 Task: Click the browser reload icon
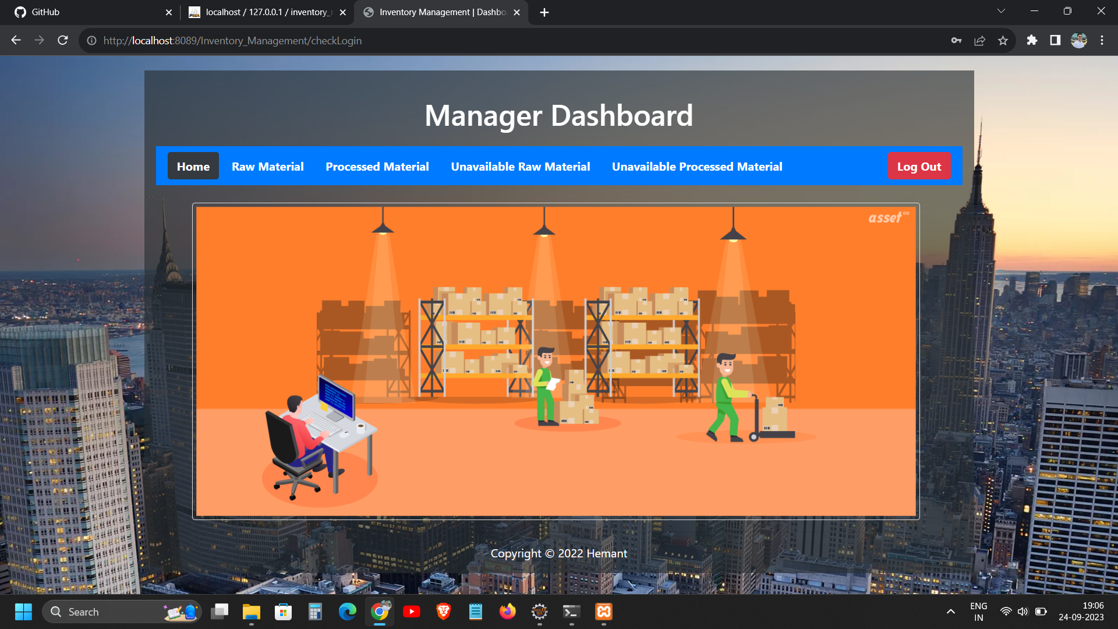pyautogui.click(x=63, y=40)
